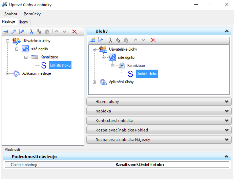This screenshot has height=179, width=234.
Task: Click the red delete X in left toolbar
Action: (75, 32)
